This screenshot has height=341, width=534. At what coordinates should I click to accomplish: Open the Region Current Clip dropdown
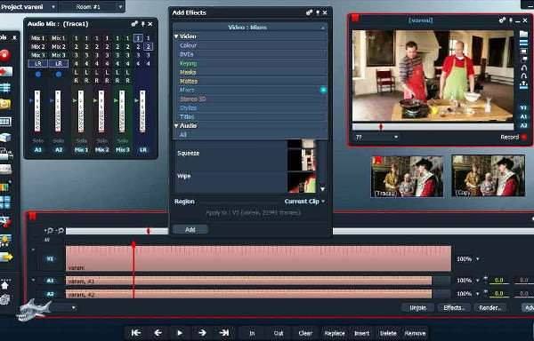[x=304, y=202]
